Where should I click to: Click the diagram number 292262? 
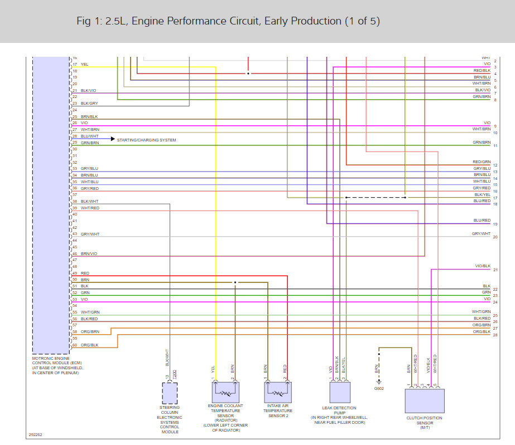37,434
